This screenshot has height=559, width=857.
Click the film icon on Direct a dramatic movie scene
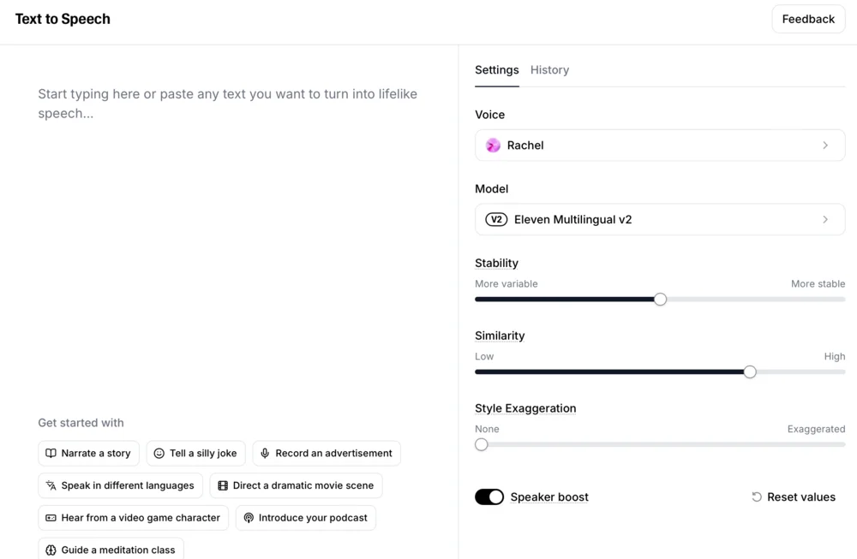[x=223, y=485]
